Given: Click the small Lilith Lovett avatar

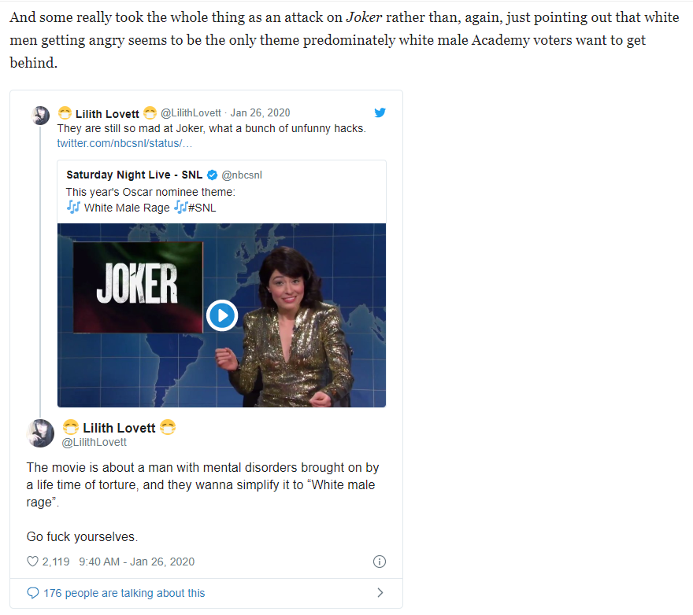Looking at the screenshot, I should (x=41, y=116).
